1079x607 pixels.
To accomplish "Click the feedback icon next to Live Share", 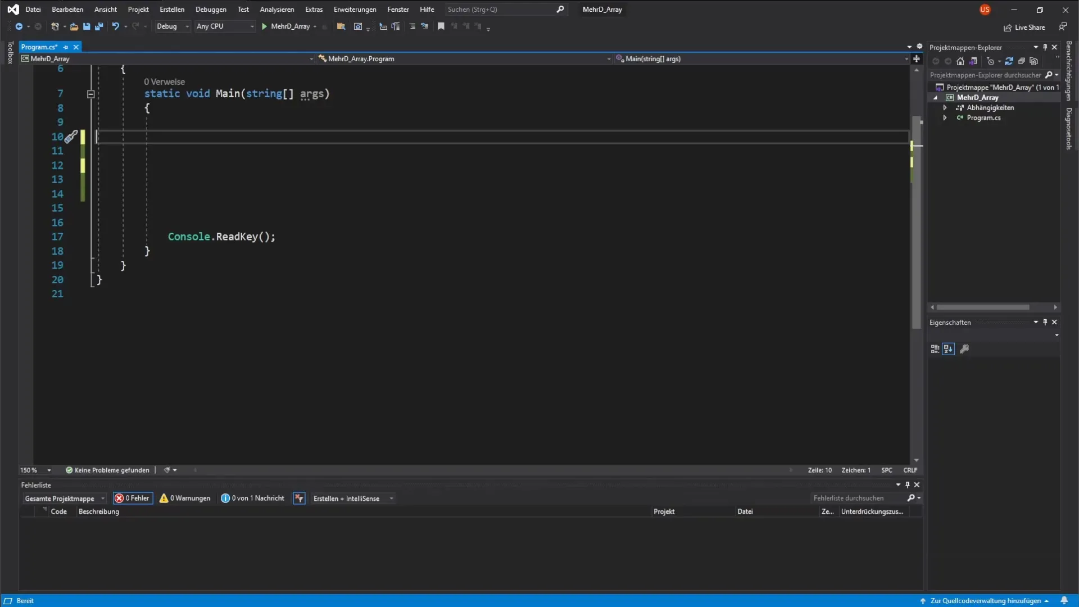I will pyautogui.click(x=1063, y=26).
